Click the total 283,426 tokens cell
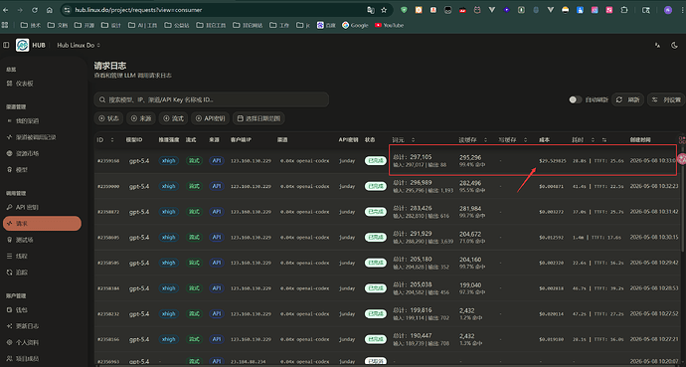Screen dimensions: 686x367 point(413,208)
